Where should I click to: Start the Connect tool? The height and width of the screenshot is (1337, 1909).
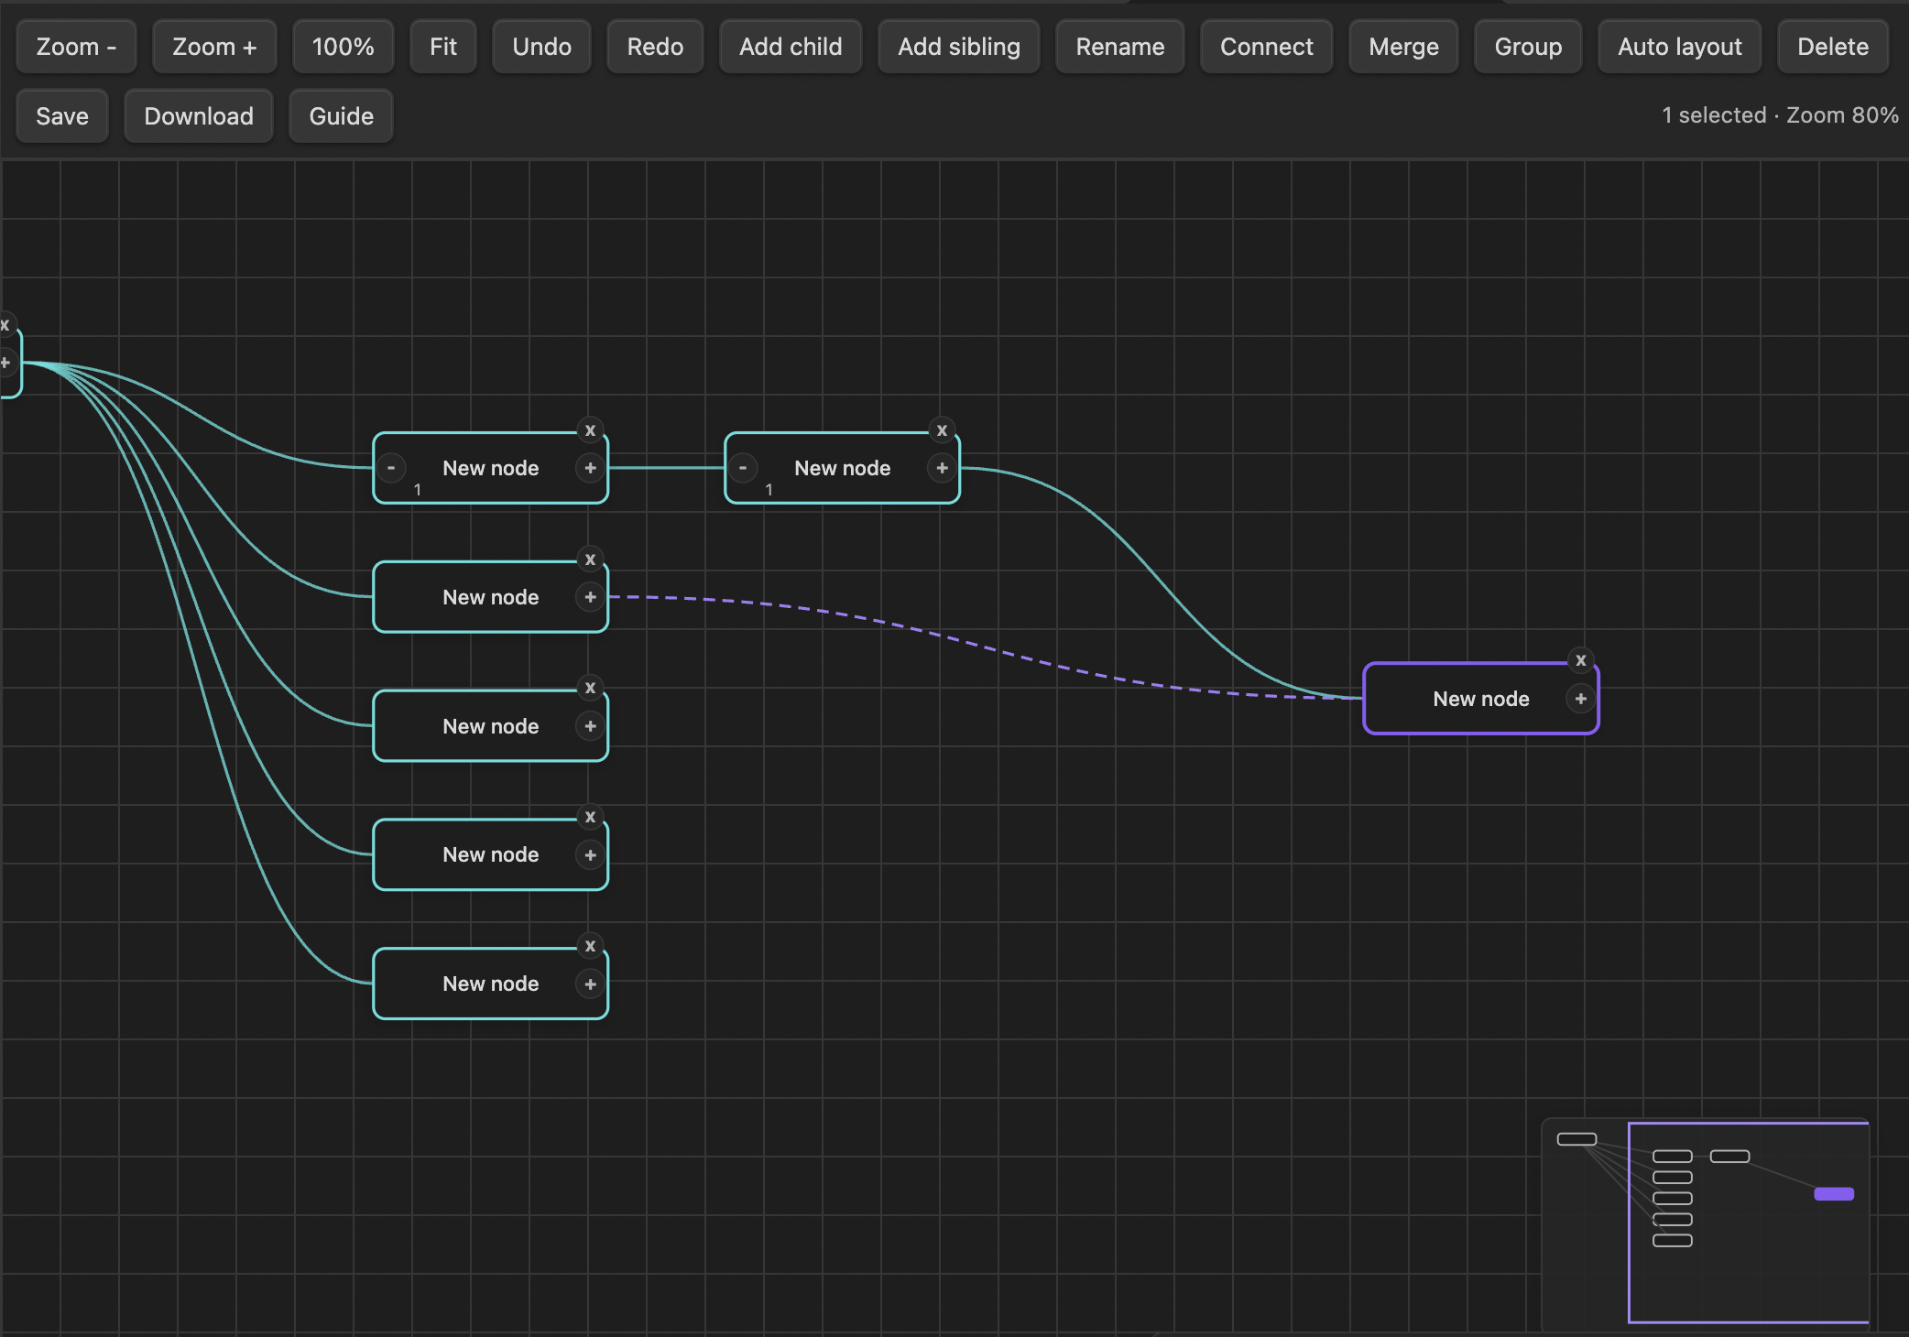point(1267,47)
